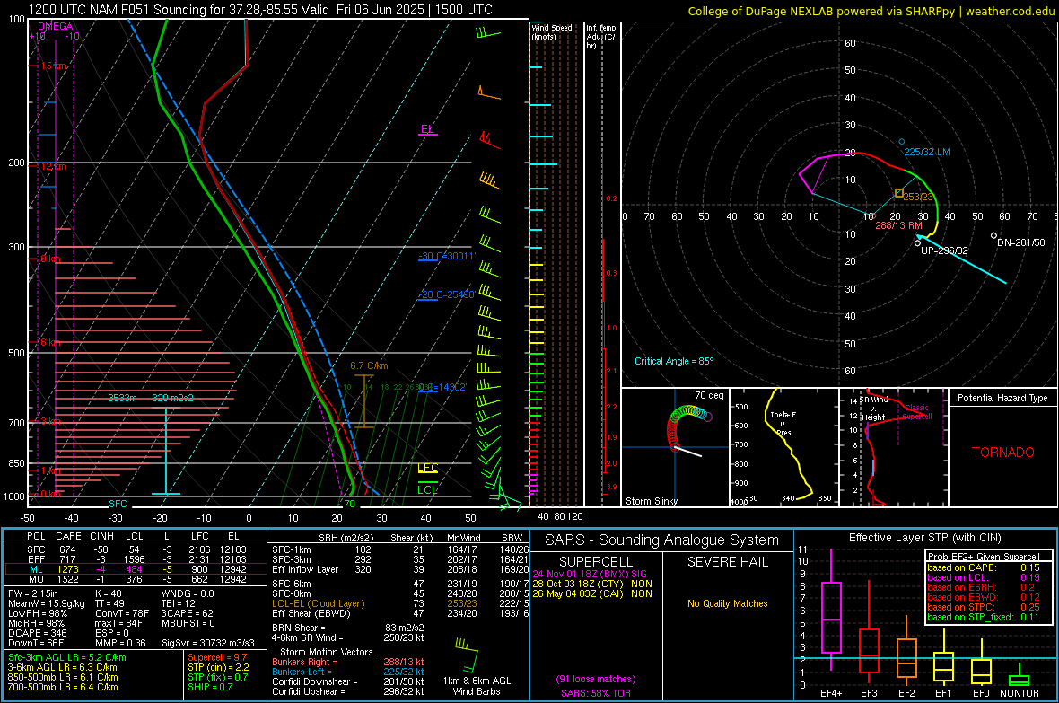Screen dimensions: 1059x703
Task: Click the red TORNADO hazard text
Action: coord(1003,453)
